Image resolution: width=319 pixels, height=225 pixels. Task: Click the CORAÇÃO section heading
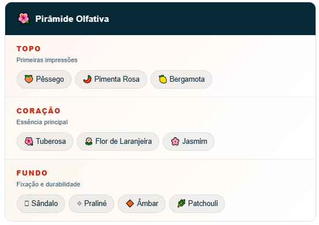click(x=39, y=111)
